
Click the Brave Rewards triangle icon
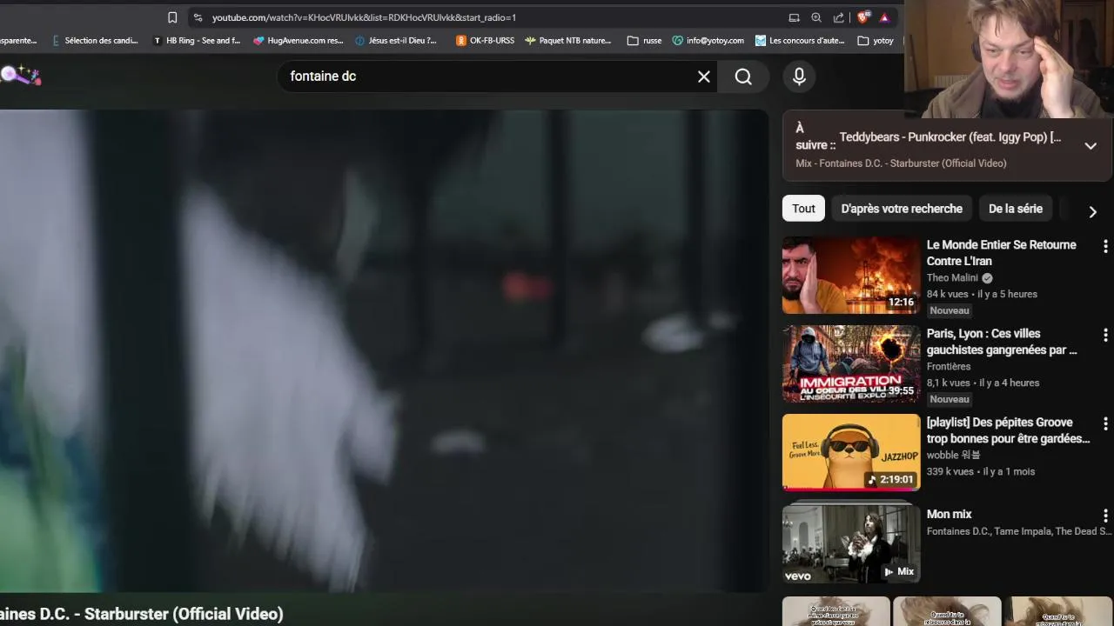pos(884,17)
